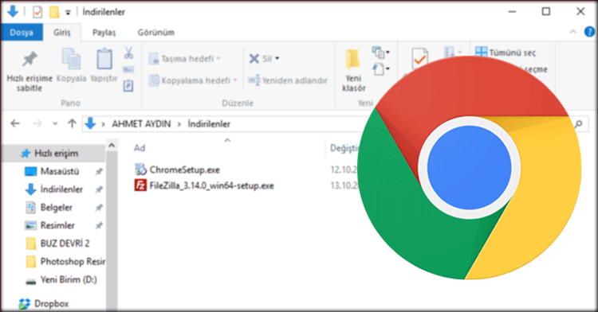The width and height of the screenshot is (598, 312).
Task: Sort by the Değiştirme date column header
Action: point(344,148)
